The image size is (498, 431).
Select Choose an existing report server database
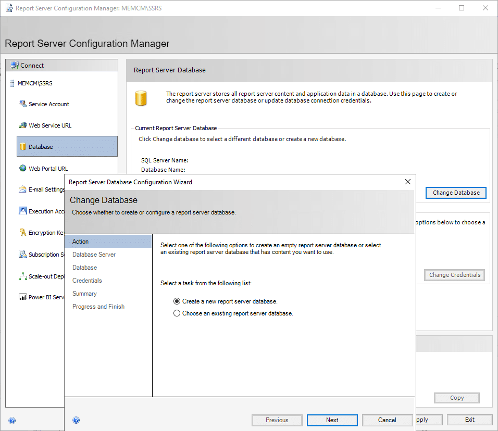pos(177,313)
